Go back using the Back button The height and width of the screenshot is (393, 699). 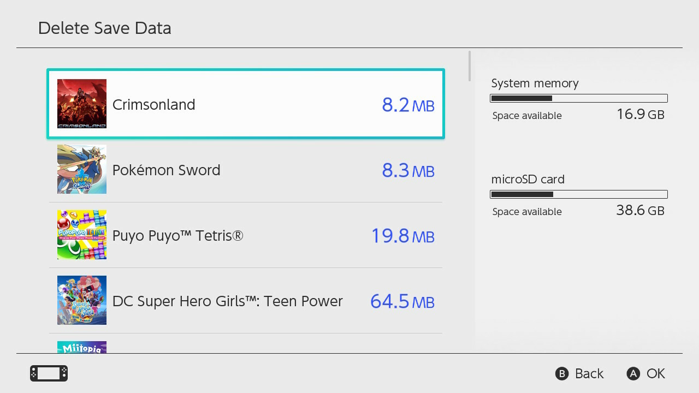[579, 373]
